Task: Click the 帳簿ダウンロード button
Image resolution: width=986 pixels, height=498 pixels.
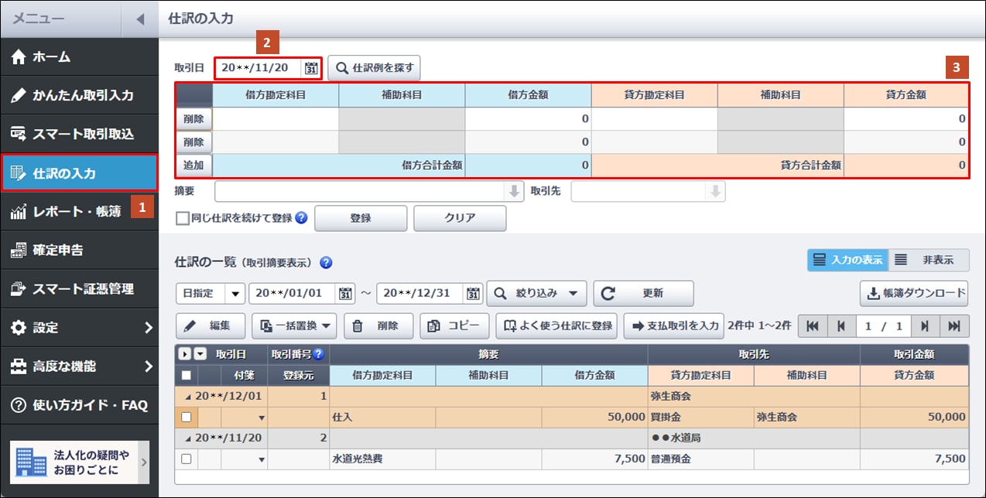Action: coord(913,294)
